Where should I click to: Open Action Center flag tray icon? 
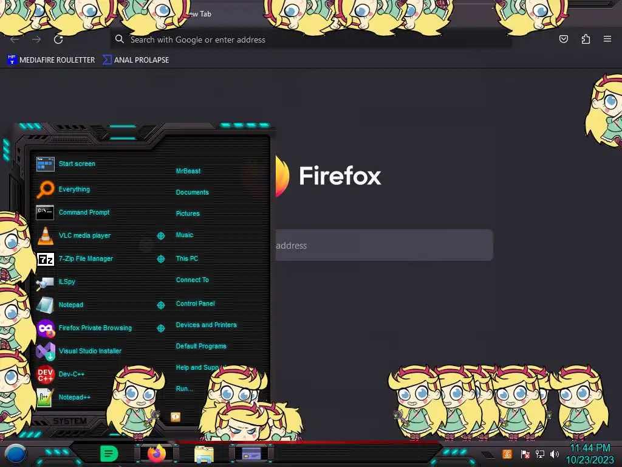click(525, 454)
